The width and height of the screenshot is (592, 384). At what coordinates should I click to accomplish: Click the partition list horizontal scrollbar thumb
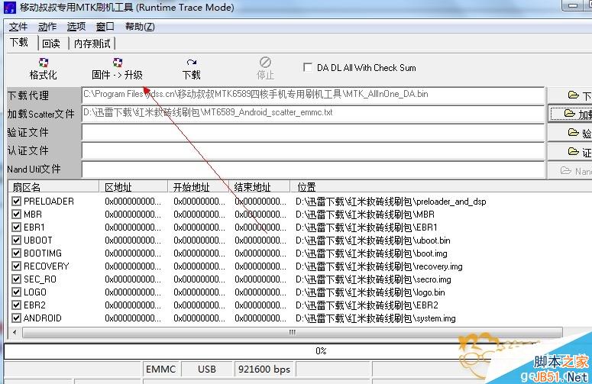[293, 332]
